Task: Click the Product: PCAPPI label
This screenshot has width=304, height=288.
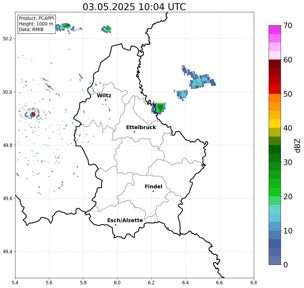Action: (36, 18)
